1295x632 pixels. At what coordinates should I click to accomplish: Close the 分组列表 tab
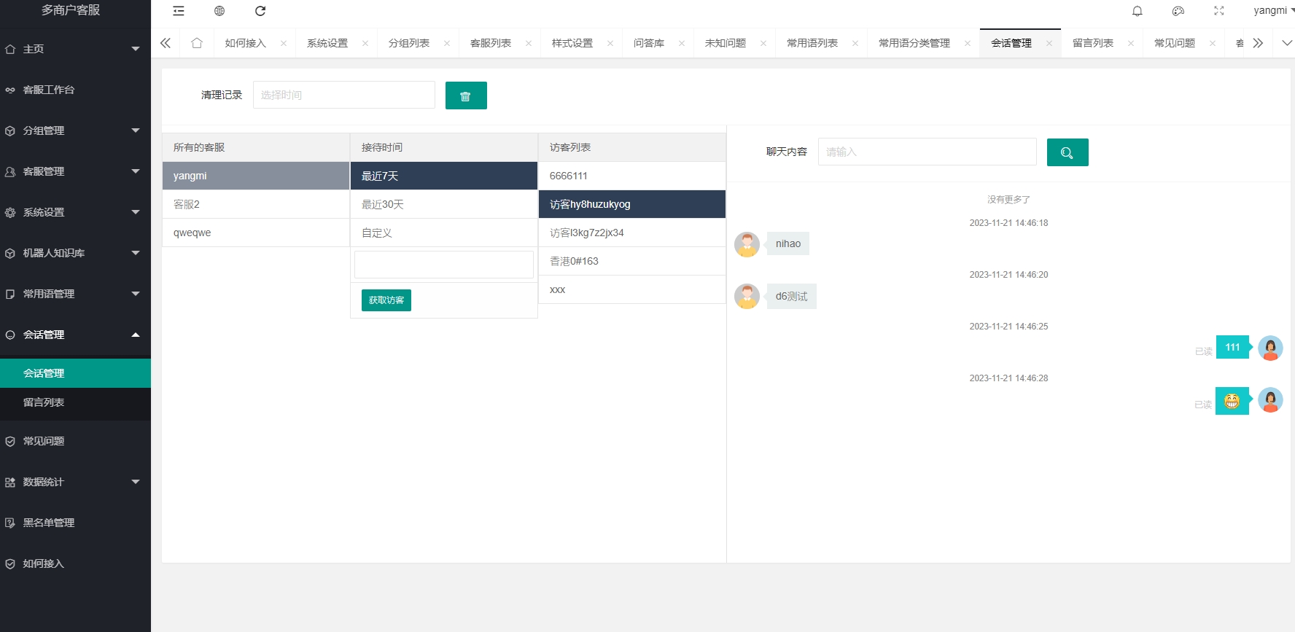point(447,43)
